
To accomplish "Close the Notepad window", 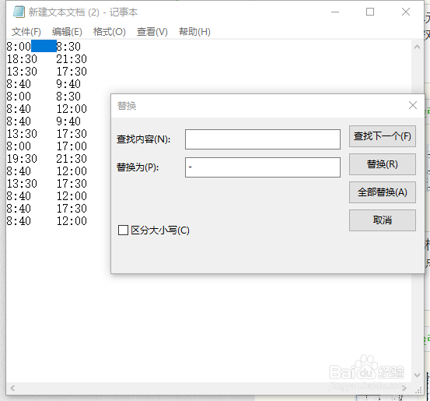I will tap(406, 12).
